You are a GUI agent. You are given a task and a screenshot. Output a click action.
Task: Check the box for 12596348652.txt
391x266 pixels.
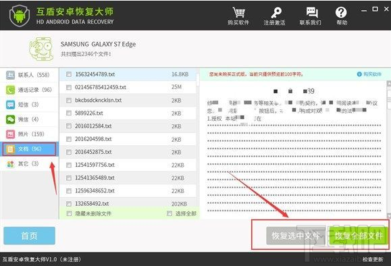pos(69,191)
